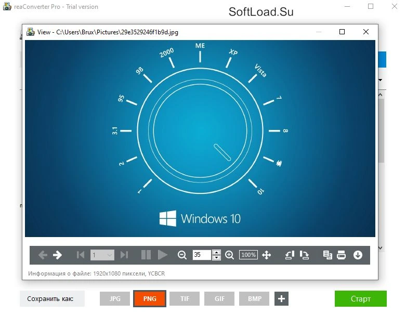Viewport: 406px width, 314px height.
Task: Decrease zoom value with down stepper
Action: [x=216, y=258]
